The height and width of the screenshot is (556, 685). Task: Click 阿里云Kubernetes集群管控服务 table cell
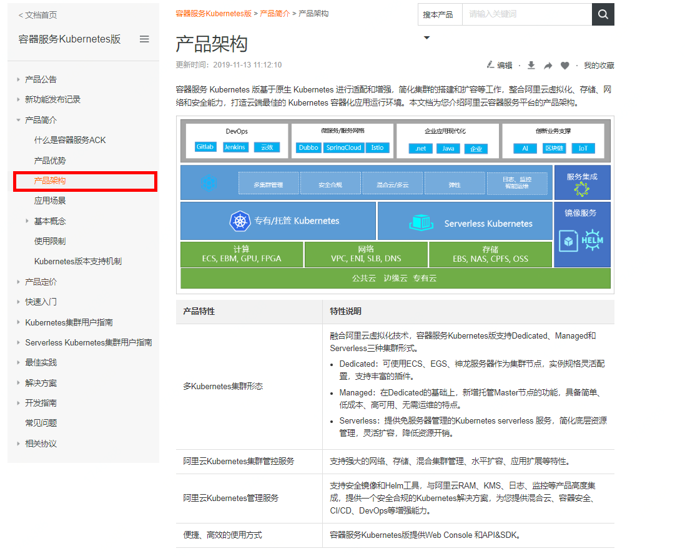[x=249, y=462]
